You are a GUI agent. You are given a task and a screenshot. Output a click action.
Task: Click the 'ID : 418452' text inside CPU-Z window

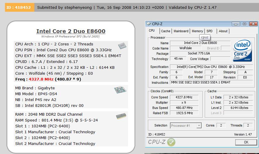click(x=156, y=134)
